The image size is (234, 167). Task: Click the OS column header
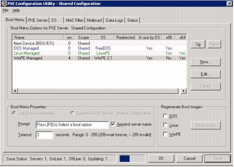(x=103, y=37)
